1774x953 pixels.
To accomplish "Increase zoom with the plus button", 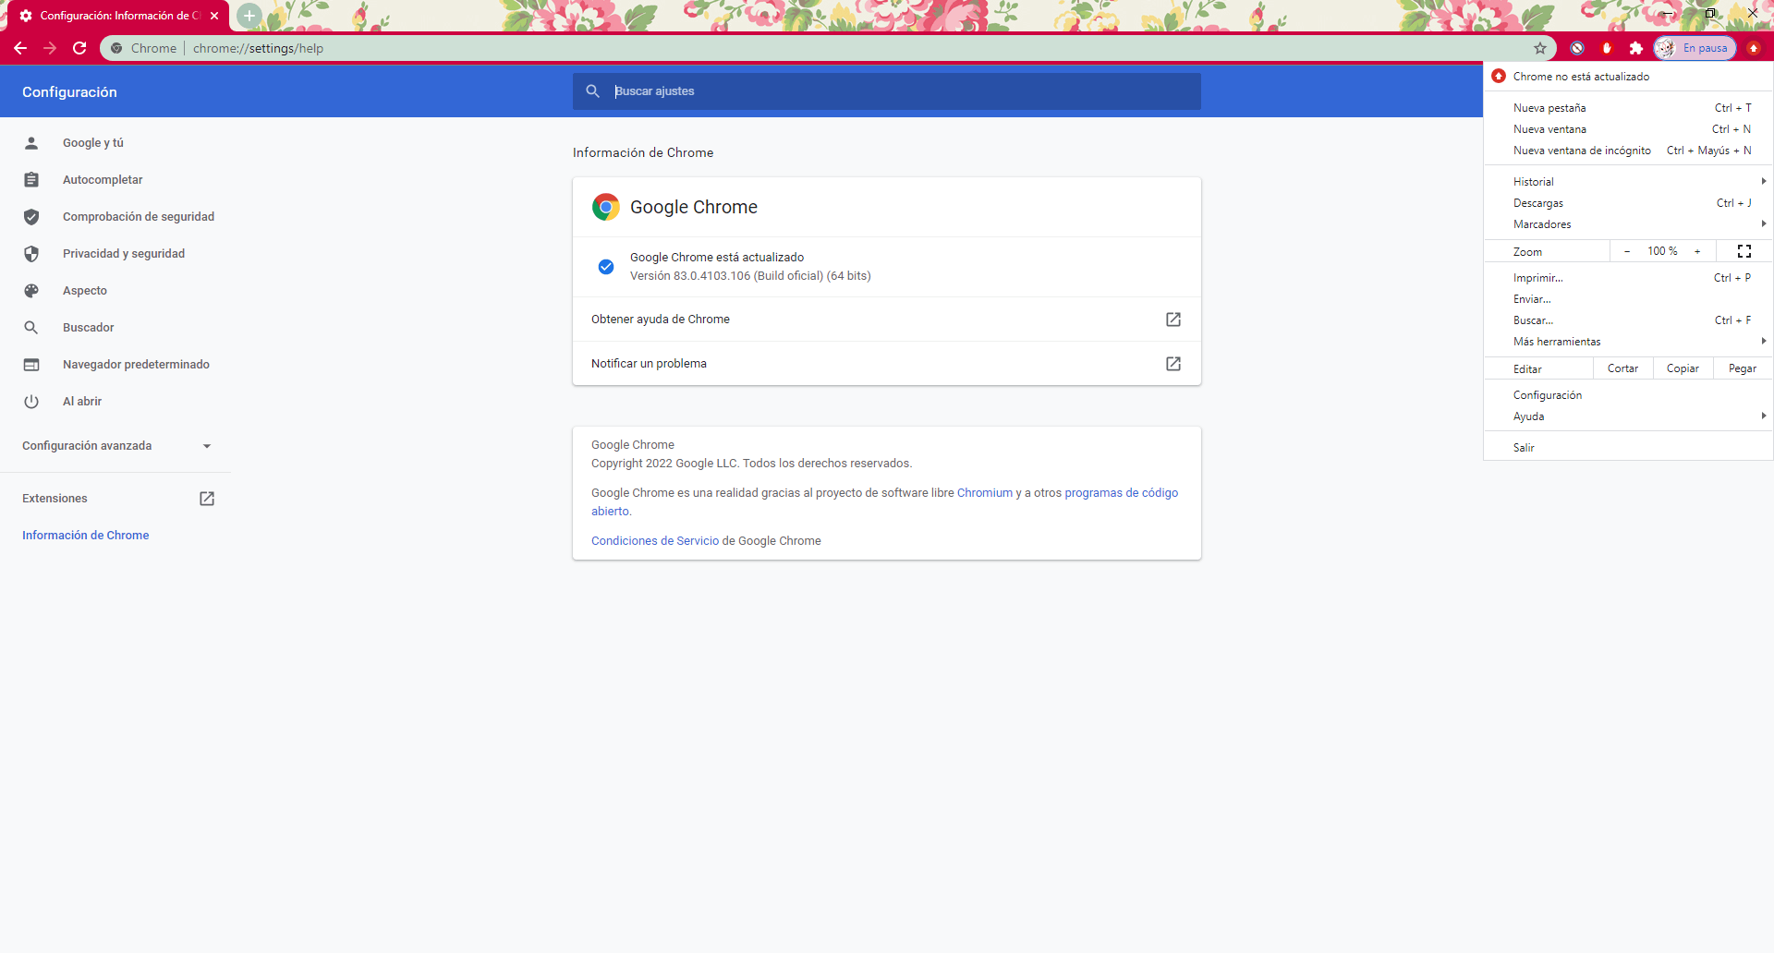I will 1697,251.
